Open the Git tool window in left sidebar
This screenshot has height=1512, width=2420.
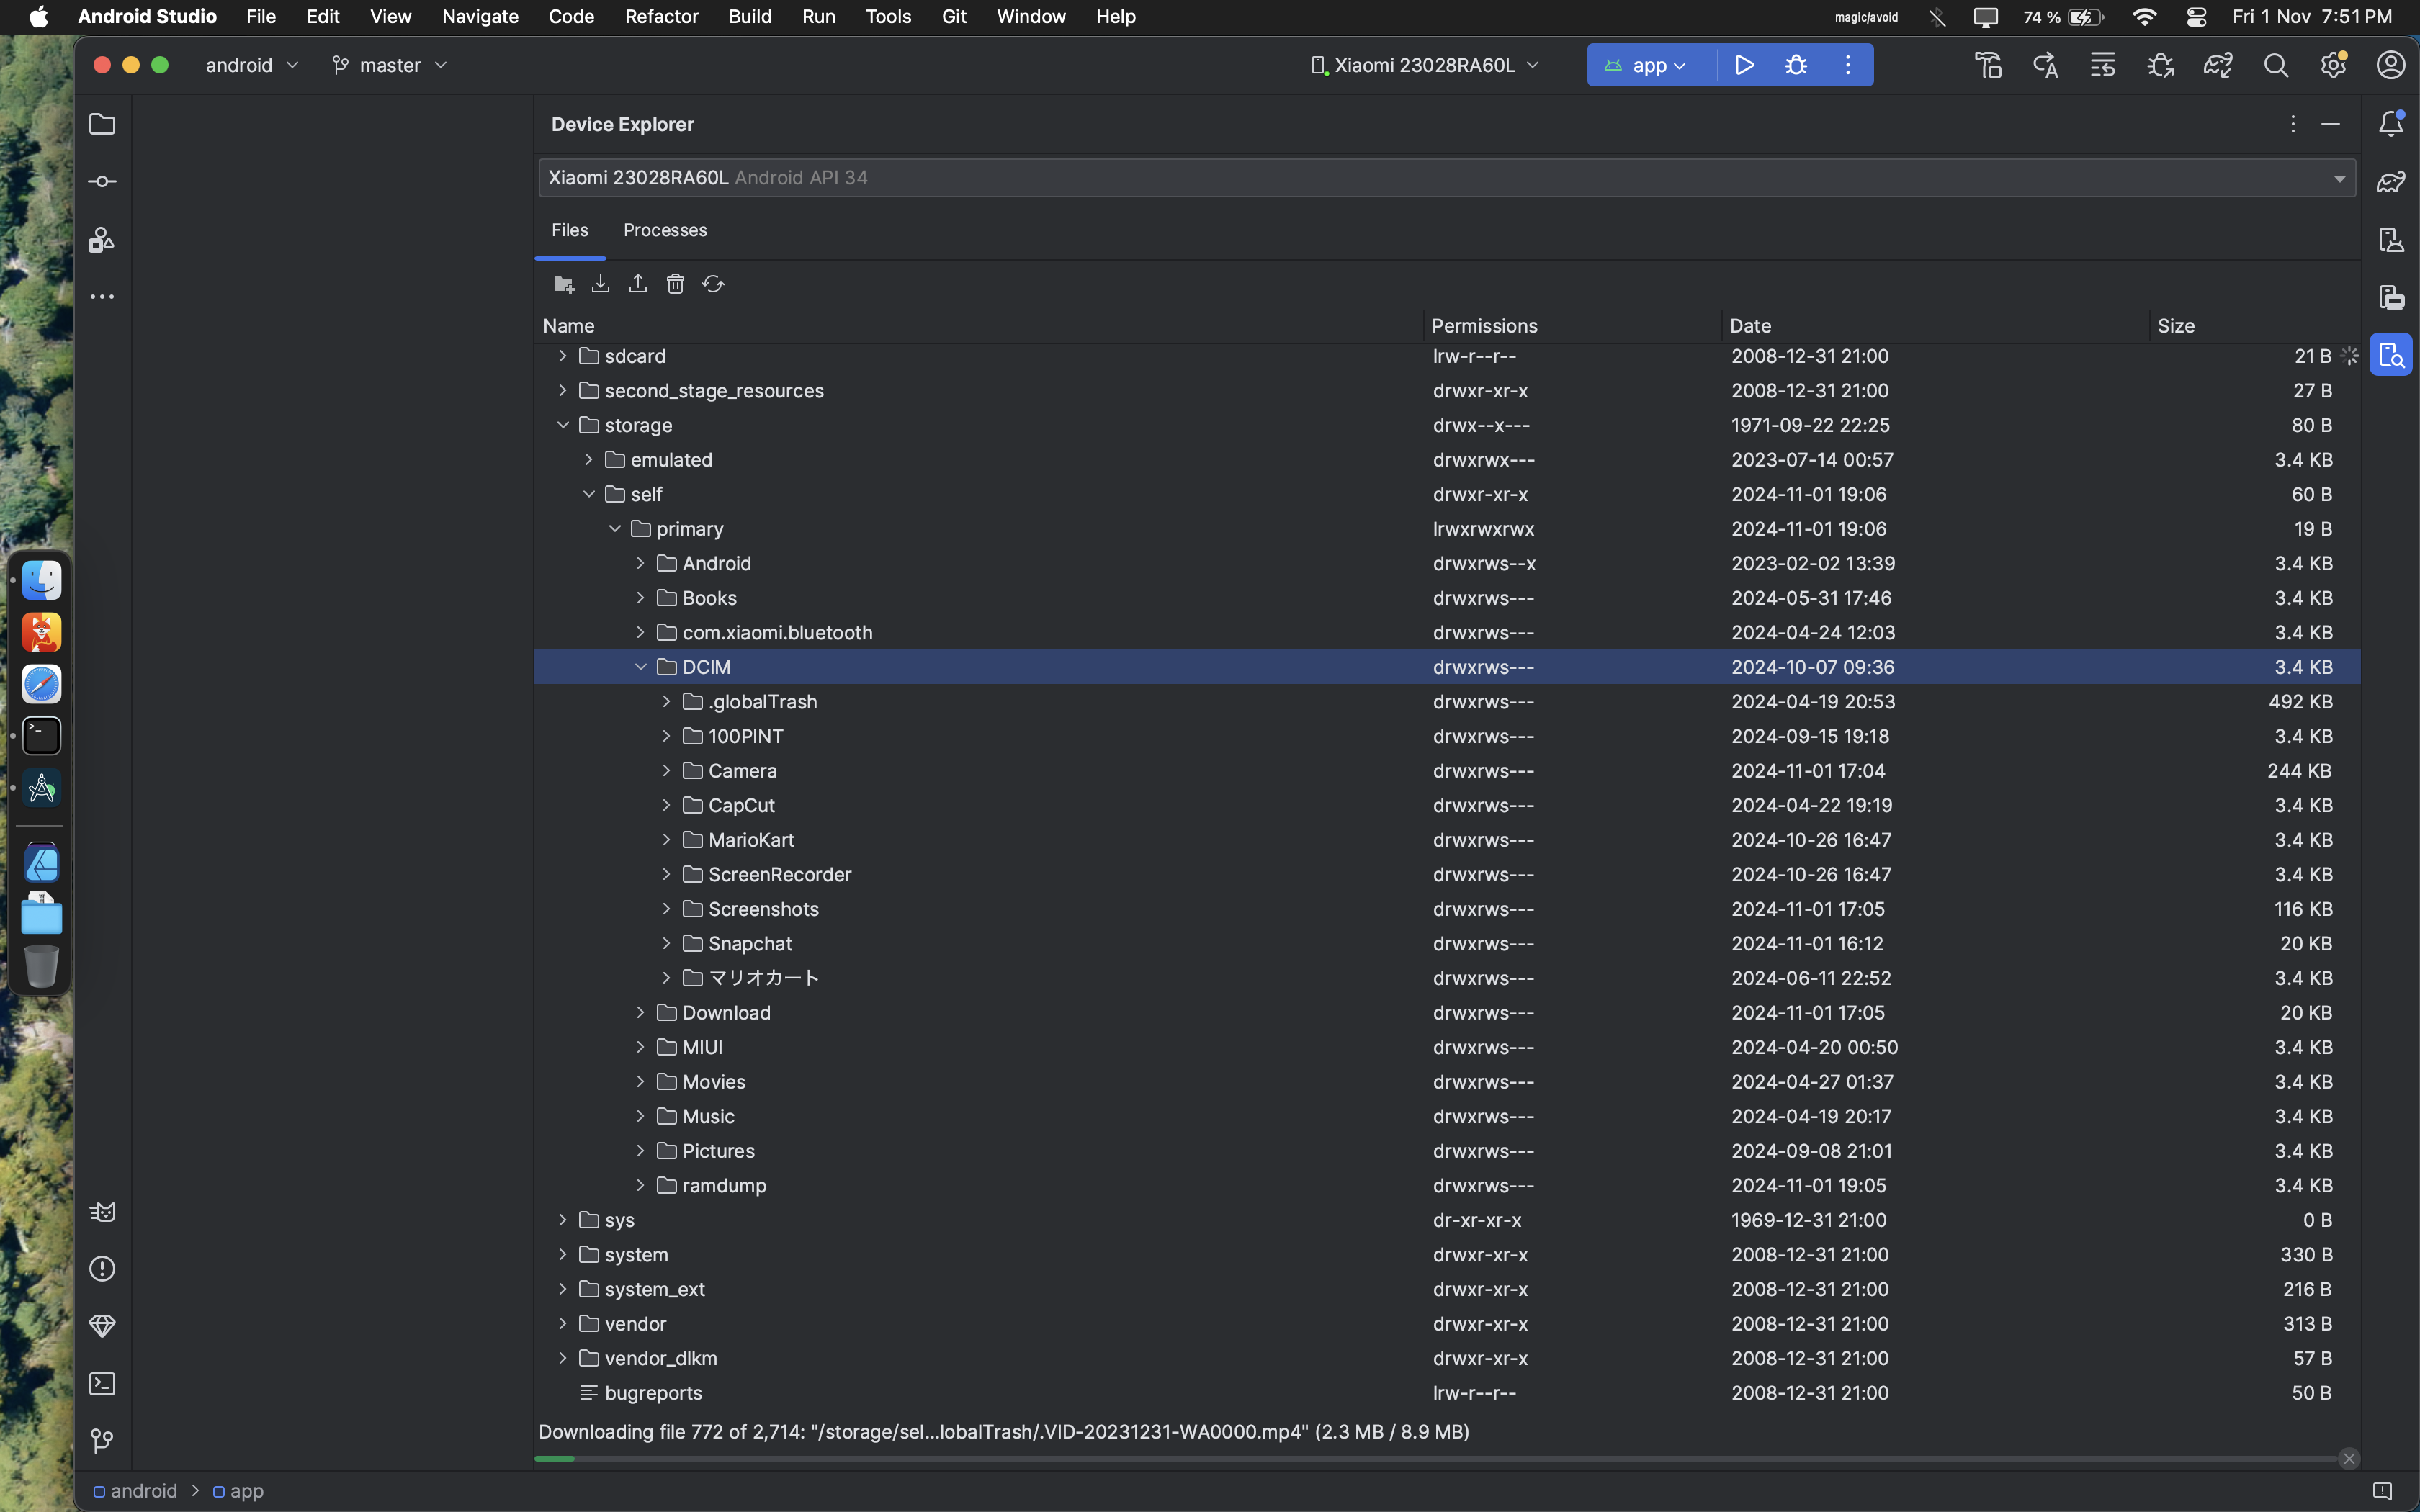(102, 1441)
